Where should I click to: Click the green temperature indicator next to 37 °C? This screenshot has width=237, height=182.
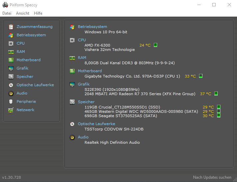point(216,93)
